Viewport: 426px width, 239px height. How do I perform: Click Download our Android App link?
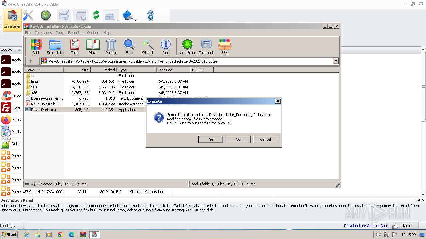tap(365, 226)
